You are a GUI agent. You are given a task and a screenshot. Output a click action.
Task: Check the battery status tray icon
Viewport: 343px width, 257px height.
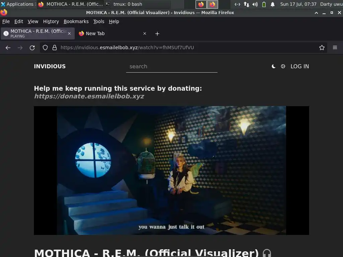pyautogui.click(x=264, y=4)
